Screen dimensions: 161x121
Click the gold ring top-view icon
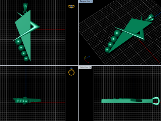pyautogui.click(x=71, y=6)
